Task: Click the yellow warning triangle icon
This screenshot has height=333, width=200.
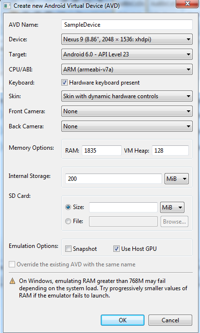Action: [x=13, y=281]
